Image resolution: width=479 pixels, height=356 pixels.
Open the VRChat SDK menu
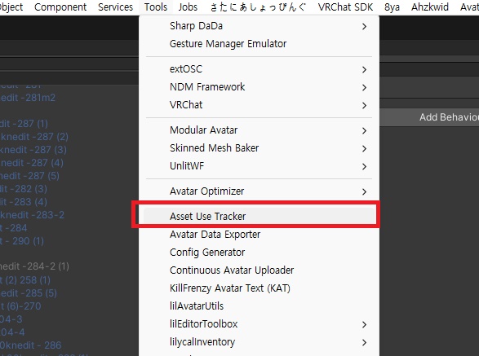(x=345, y=7)
